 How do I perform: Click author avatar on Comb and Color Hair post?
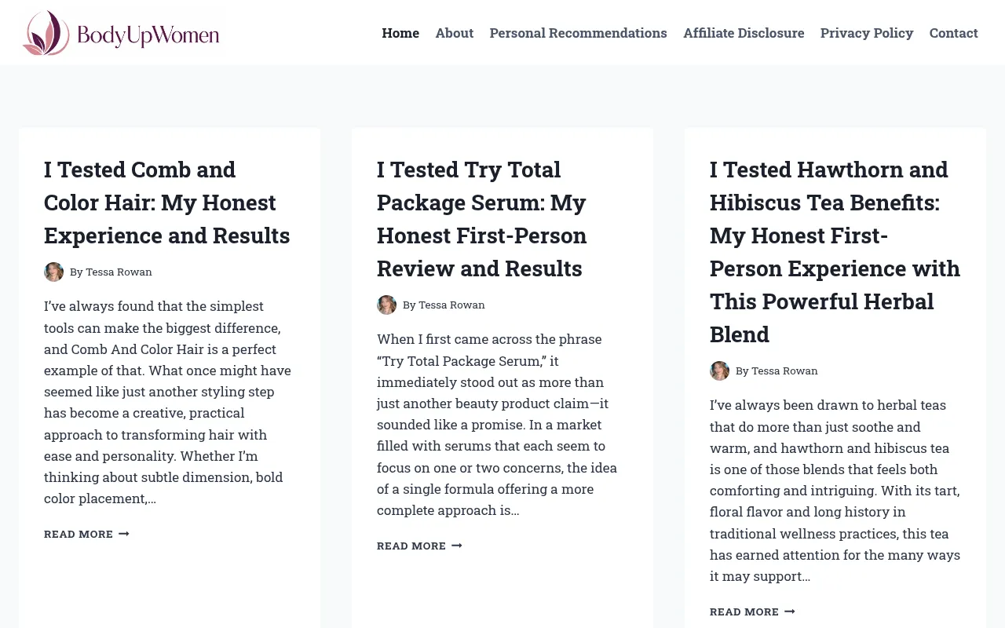click(53, 272)
